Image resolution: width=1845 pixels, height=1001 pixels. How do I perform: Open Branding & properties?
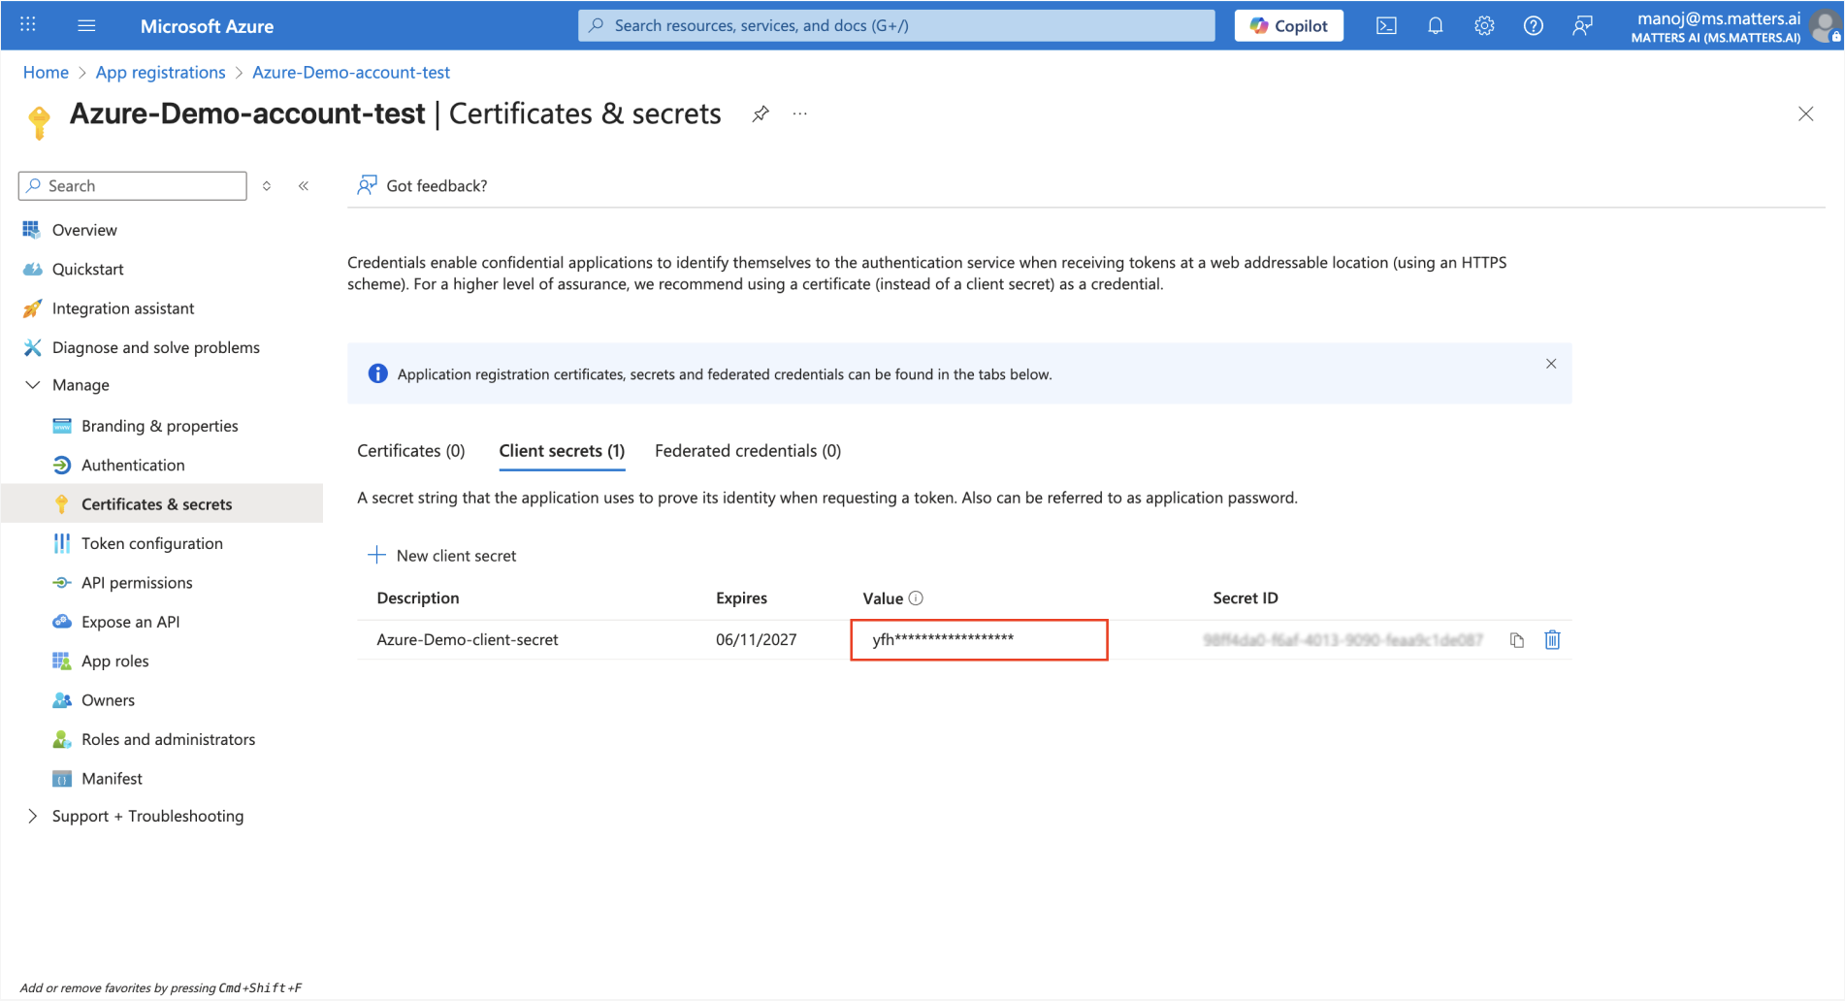pyautogui.click(x=159, y=426)
